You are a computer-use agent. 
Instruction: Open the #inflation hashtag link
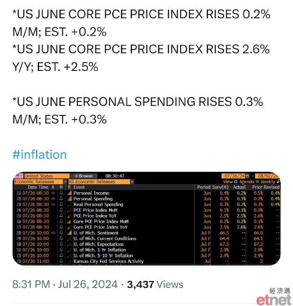pos(39,154)
